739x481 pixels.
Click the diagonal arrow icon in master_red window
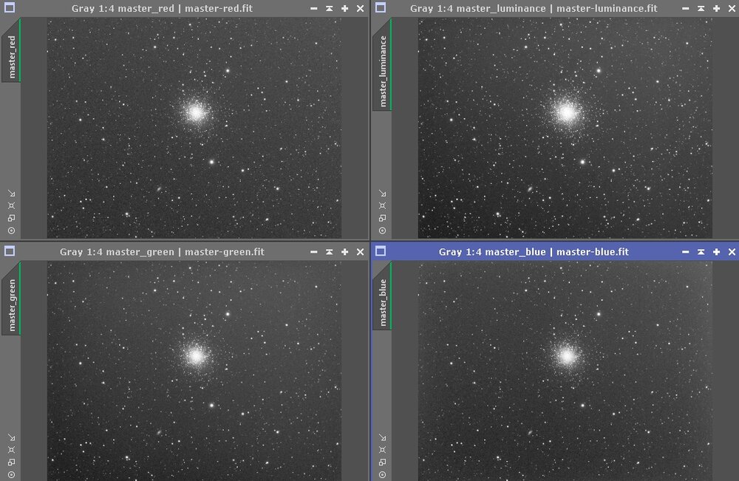coord(11,194)
